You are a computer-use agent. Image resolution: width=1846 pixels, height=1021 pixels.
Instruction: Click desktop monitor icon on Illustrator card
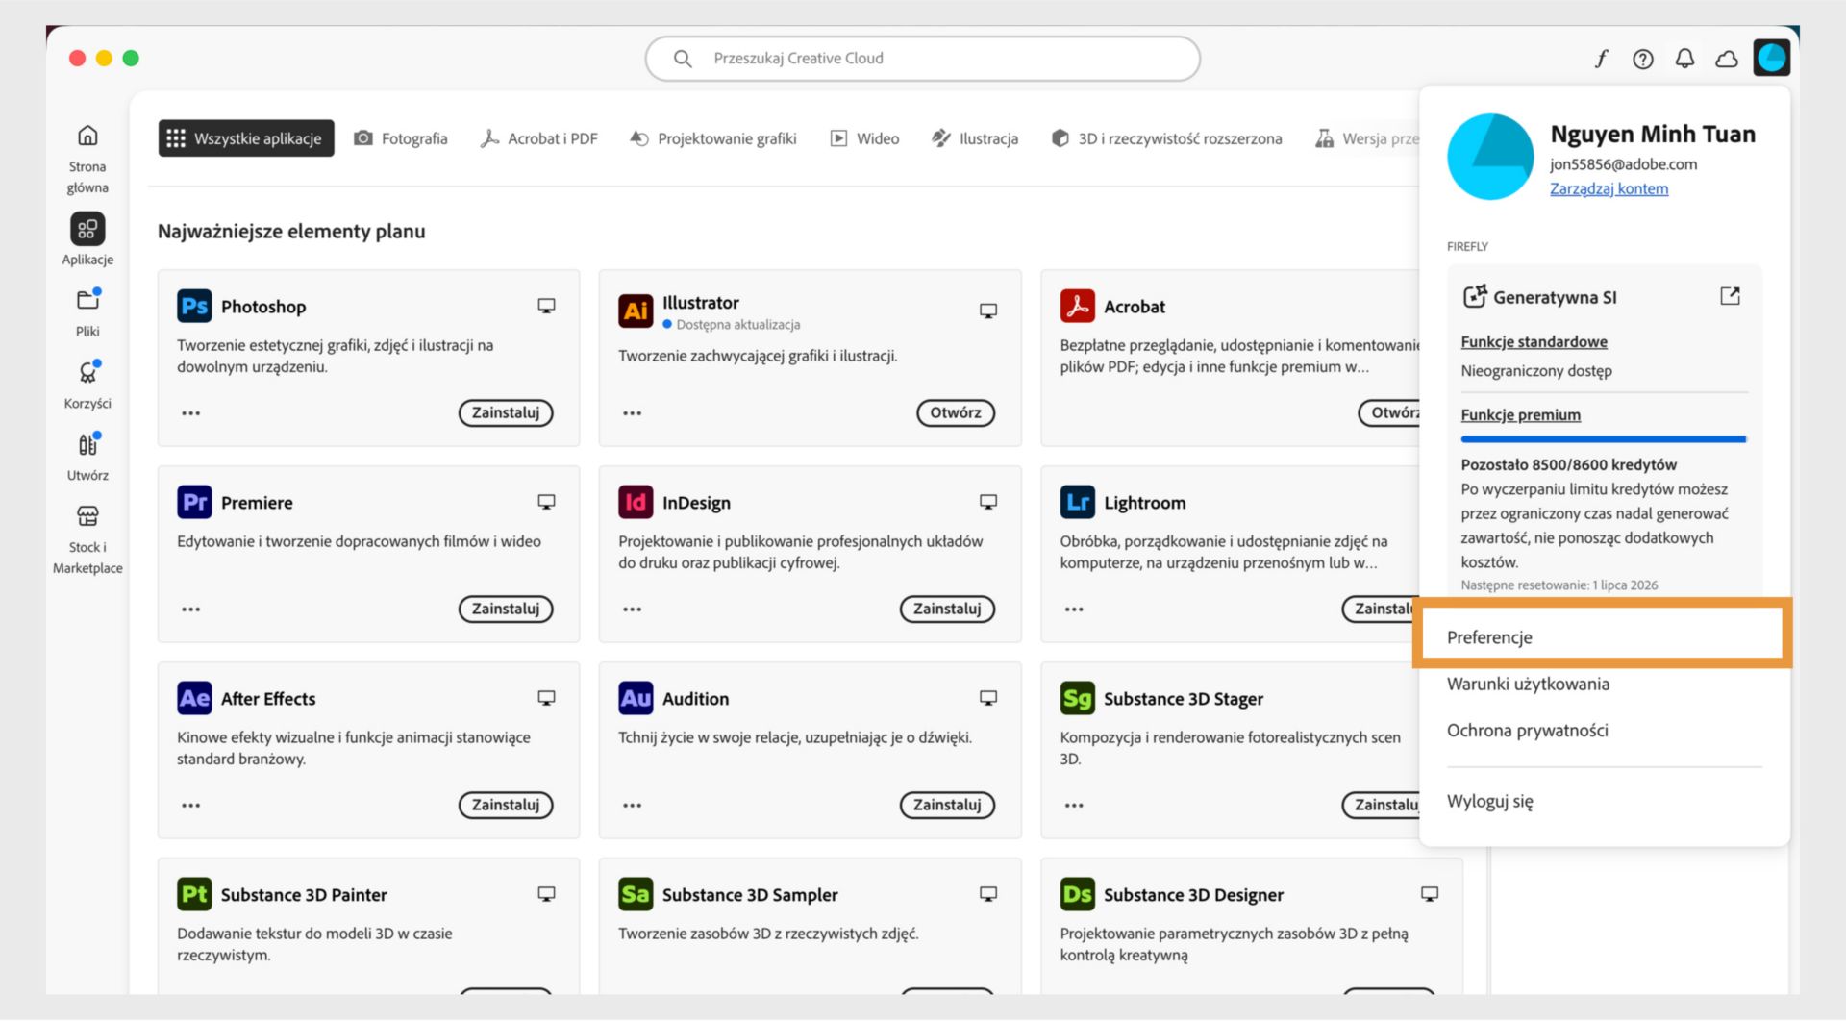987,311
